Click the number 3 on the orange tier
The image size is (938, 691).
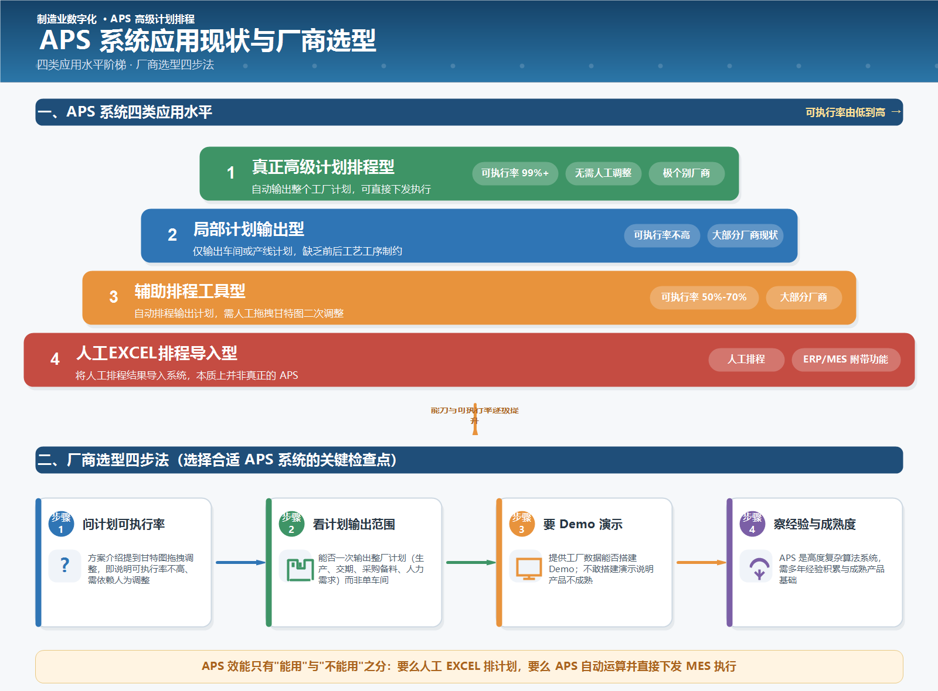tap(114, 297)
